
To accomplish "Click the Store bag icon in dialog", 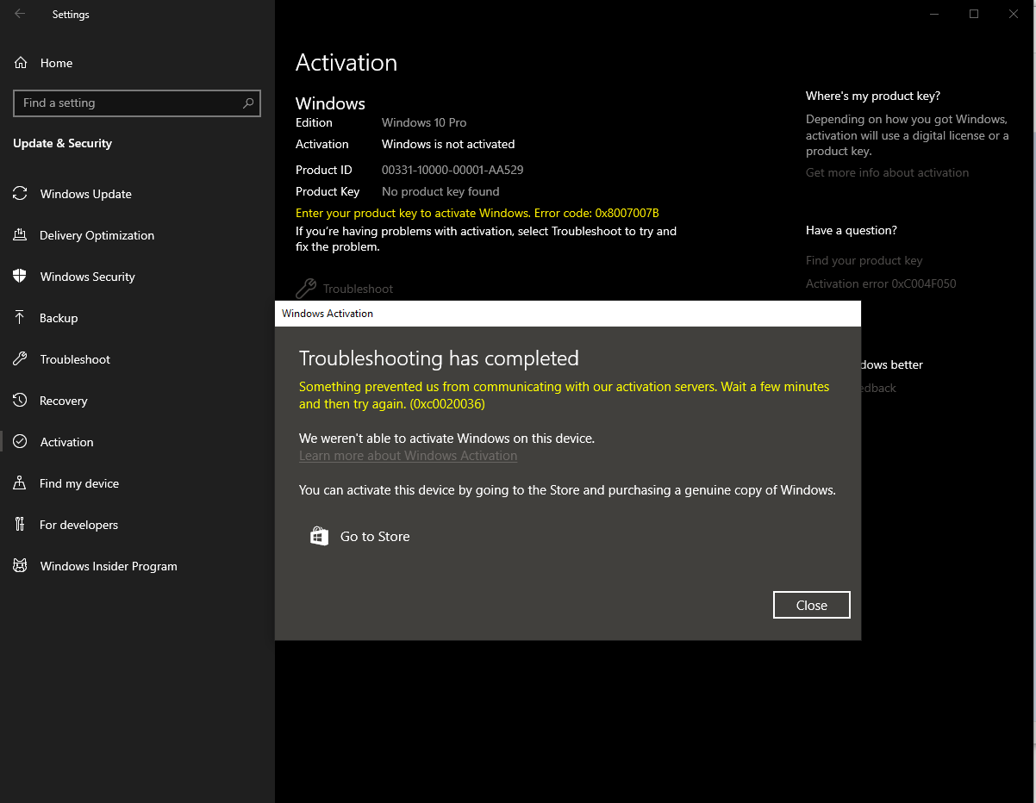I will point(319,536).
